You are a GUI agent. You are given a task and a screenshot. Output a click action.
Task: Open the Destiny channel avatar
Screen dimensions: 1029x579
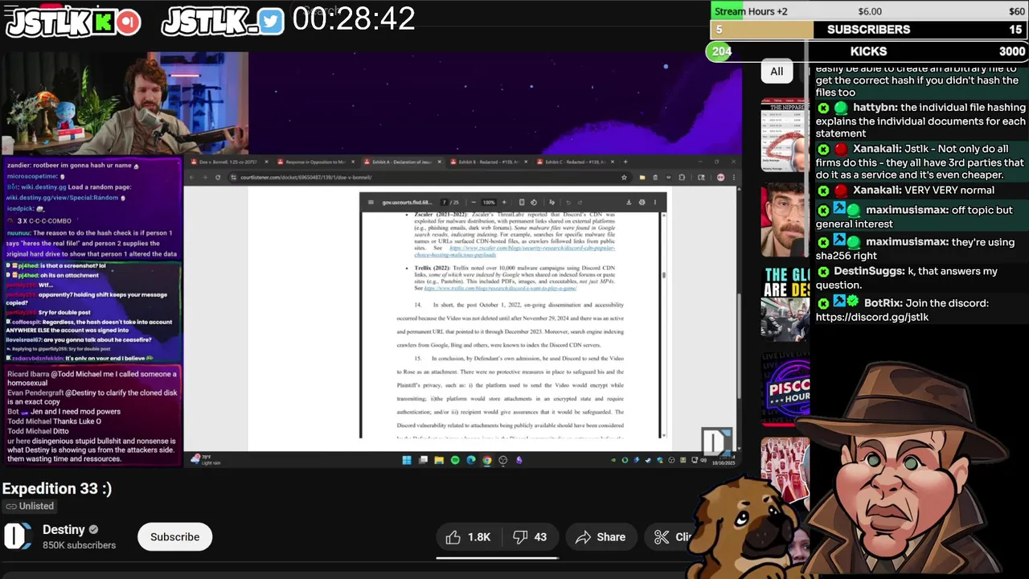18,536
